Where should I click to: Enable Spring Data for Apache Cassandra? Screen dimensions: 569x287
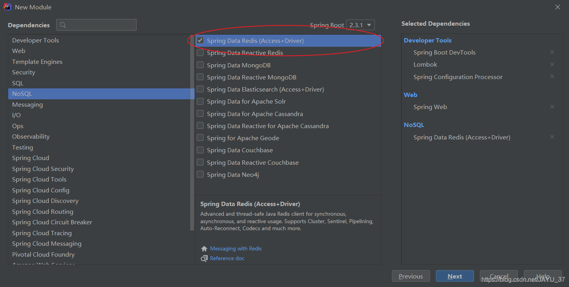[x=200, y=113]
